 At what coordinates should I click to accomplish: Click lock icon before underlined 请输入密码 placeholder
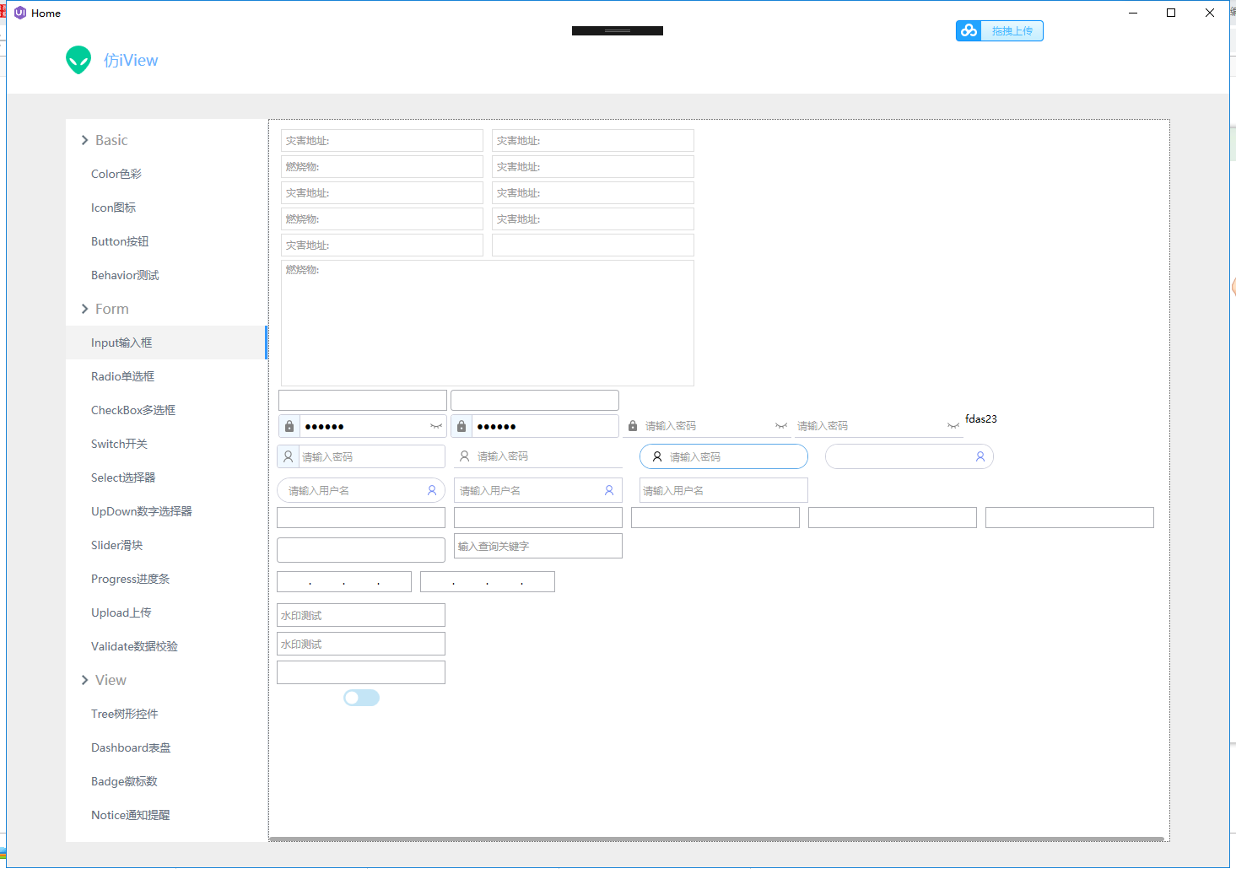click(x=633, y=426)
